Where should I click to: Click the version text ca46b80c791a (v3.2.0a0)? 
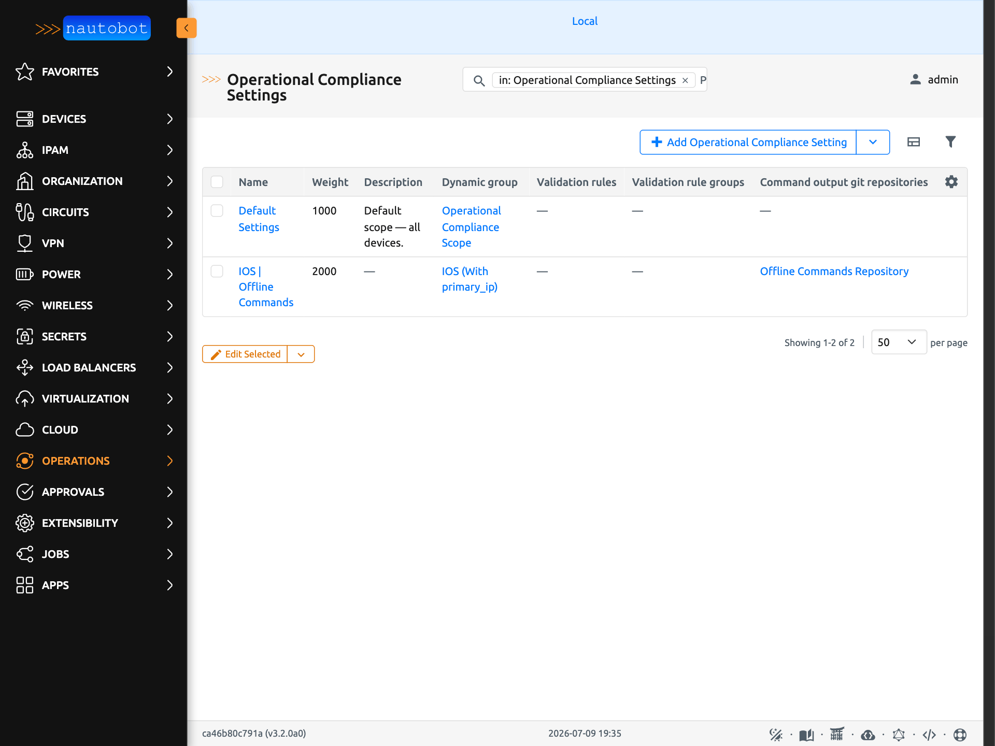(x=254, y=734)
